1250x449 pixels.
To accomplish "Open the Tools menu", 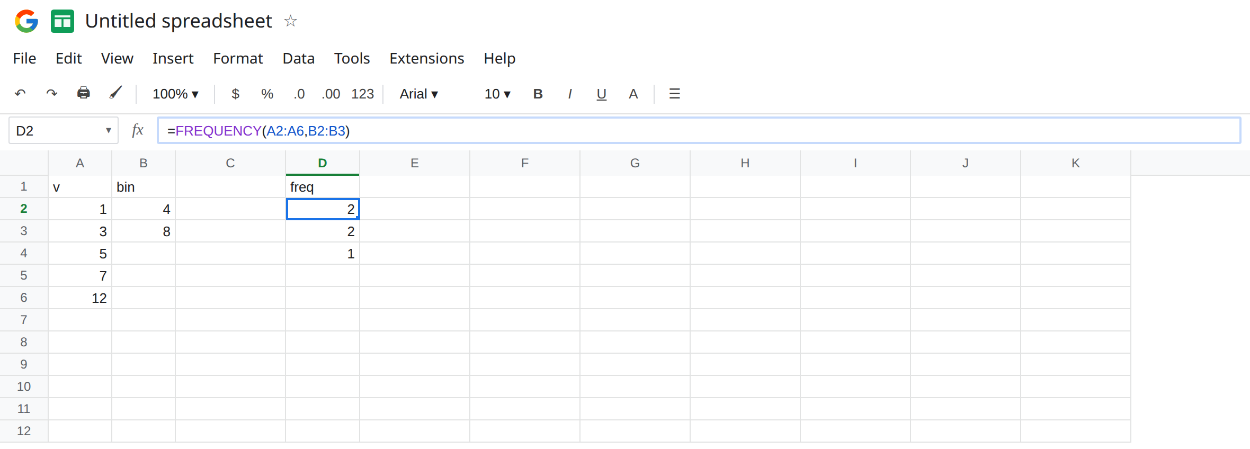I will click(x=352, y=58).
